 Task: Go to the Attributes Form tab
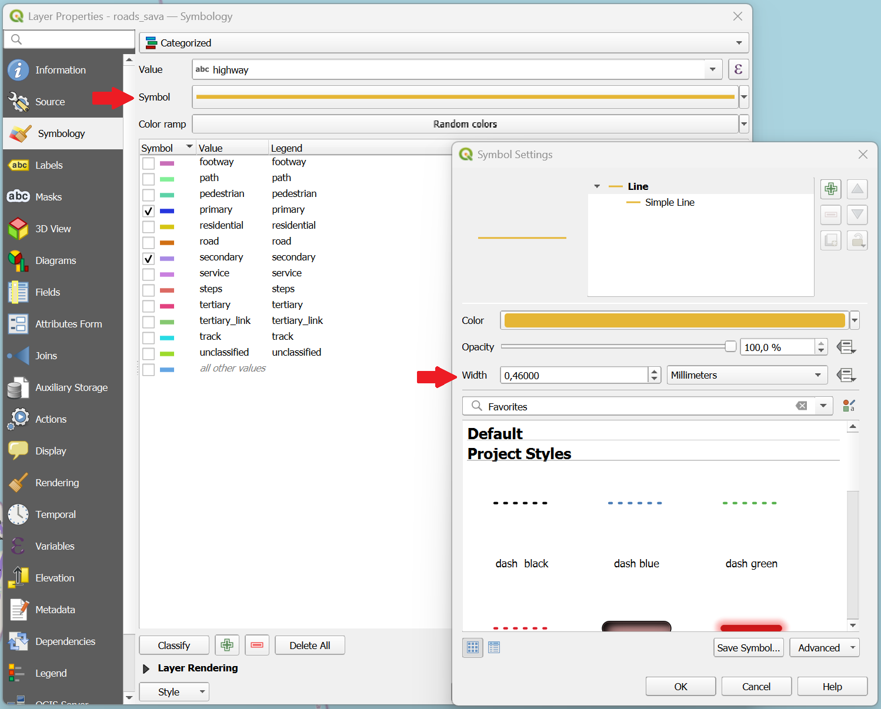tap(68, 324)
